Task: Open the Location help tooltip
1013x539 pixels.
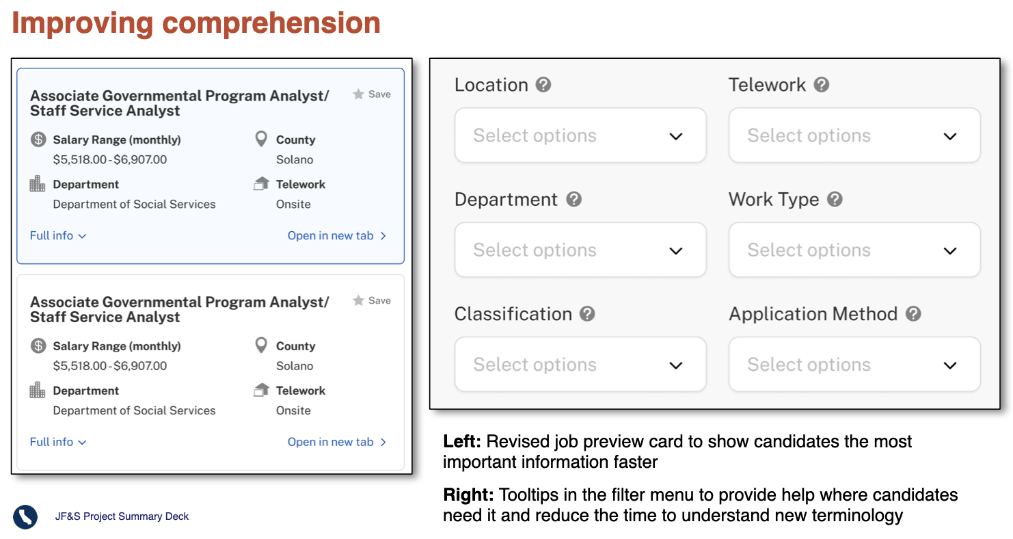Action: pos(543,84)
